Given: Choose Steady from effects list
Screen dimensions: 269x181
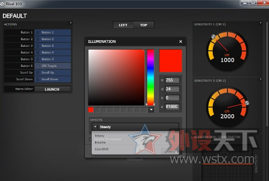Looking at the screenshot, I should pos(99,136).
